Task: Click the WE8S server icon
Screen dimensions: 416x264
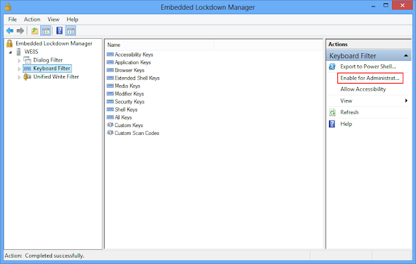Action: [x=19, y=52]
